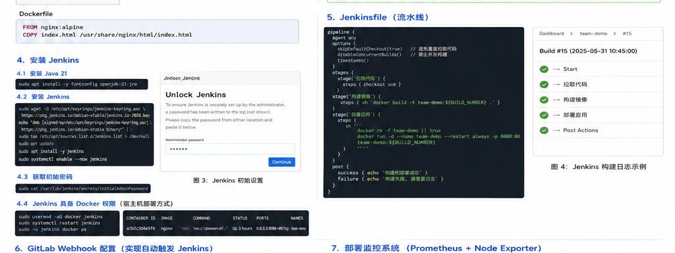Select the 构建镜像 stage row text
Image resolution: width=675 pixels, height=253 pixels.
(575, 100)
